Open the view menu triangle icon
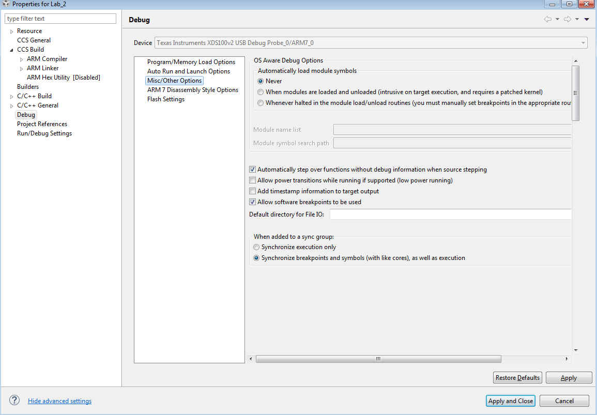The height and width of the screenshot is (415, 597). (587, 19)
